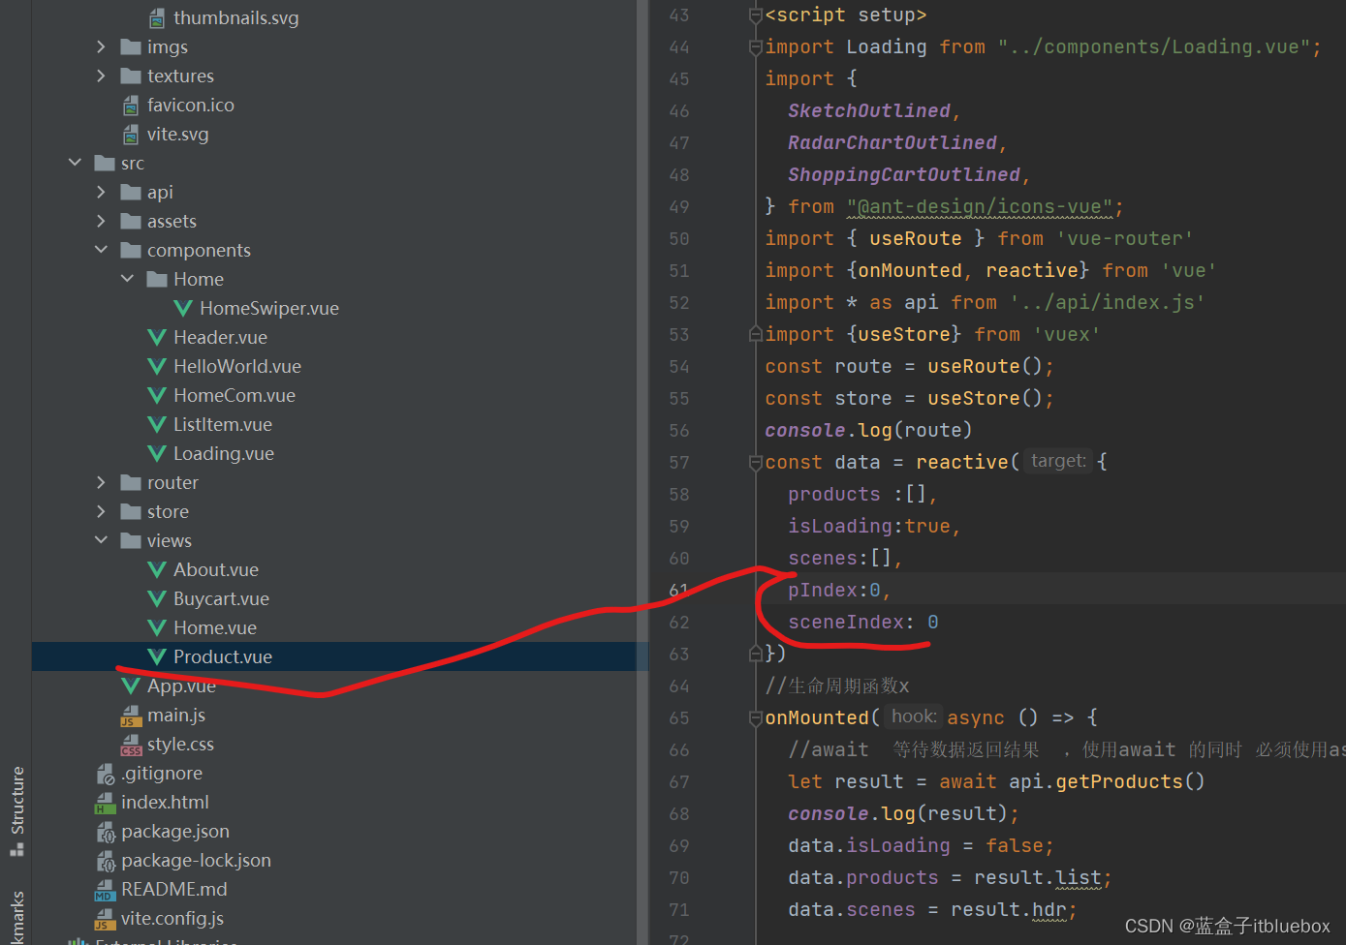Screen dimensions: 1346x945
Task: Open main.js in the project tree
Action: [175, 716]
